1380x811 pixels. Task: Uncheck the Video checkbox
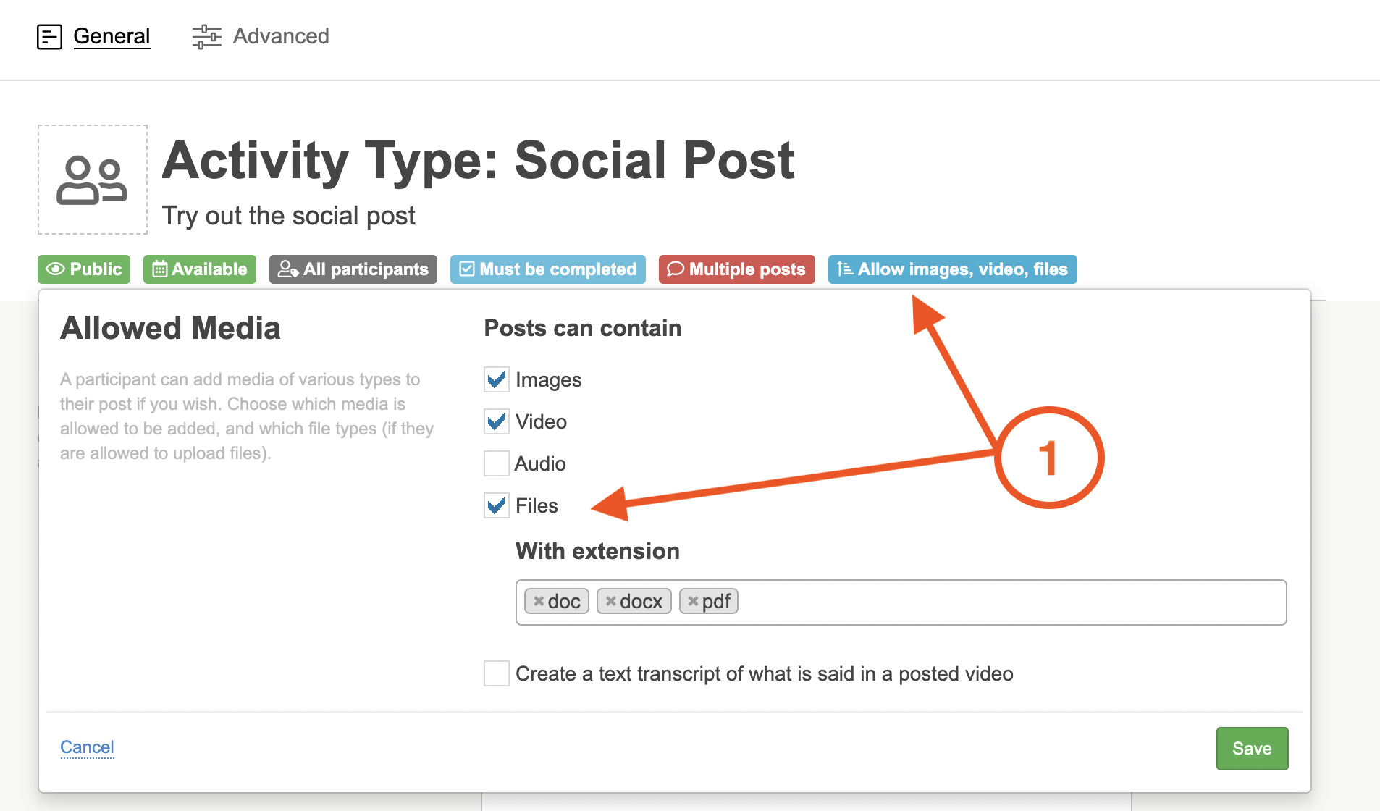click(x=497, y=421)
